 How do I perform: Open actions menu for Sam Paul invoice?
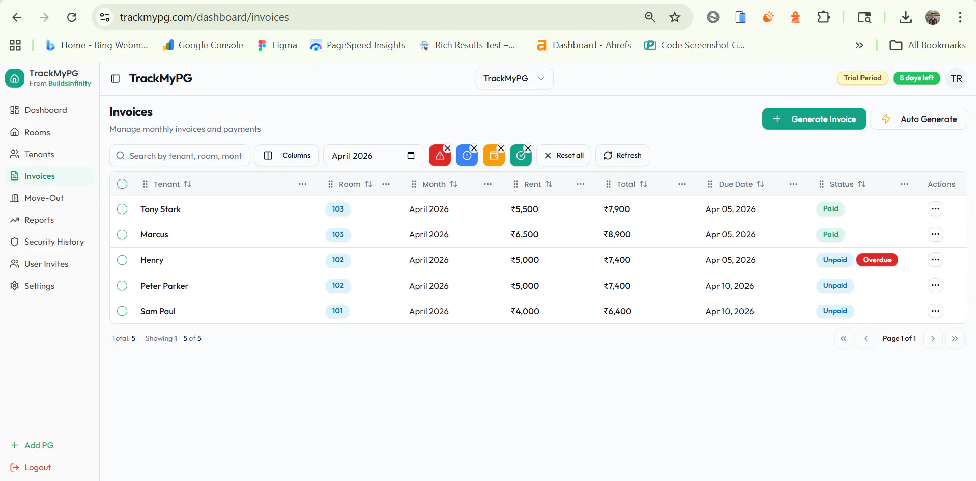[935, 311]
